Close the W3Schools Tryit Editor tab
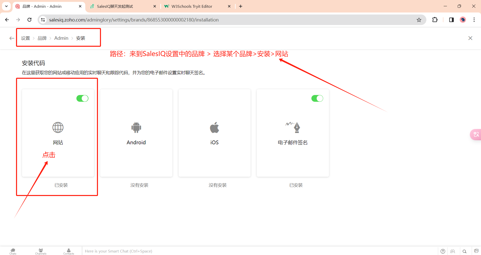 tap(229, 6)
